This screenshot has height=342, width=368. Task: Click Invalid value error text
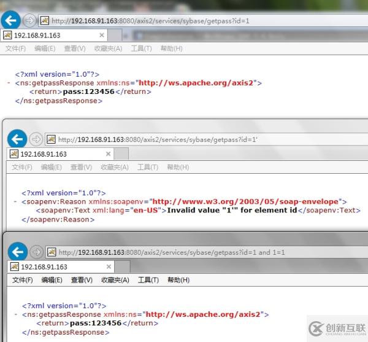coord(232,210)
